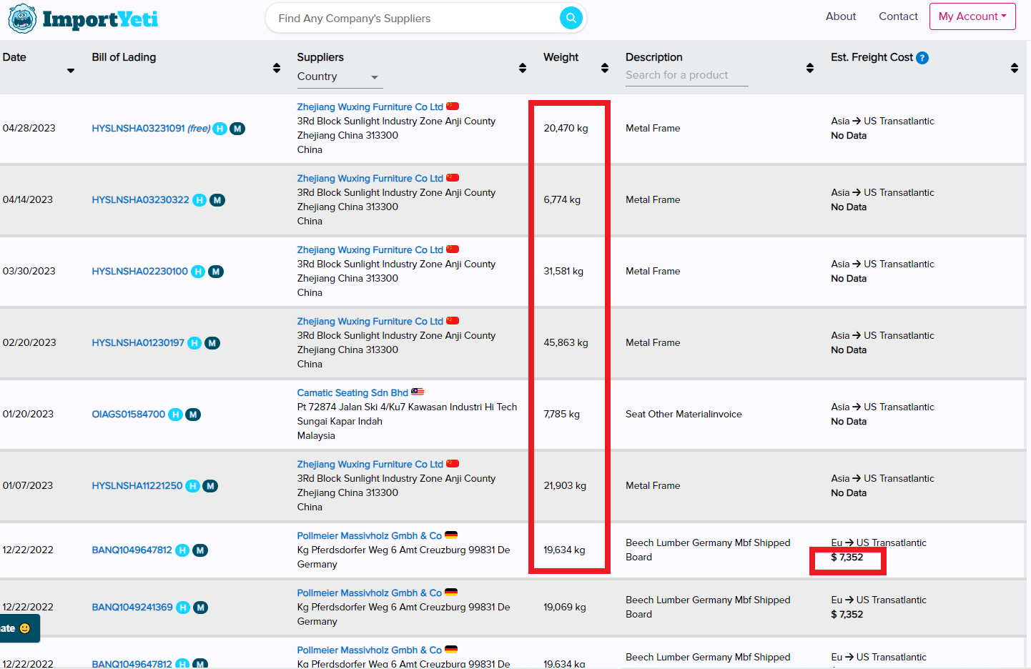Screen dimensions: 1031x669
Task: Open the Contact page
Action: pos(898,16)
